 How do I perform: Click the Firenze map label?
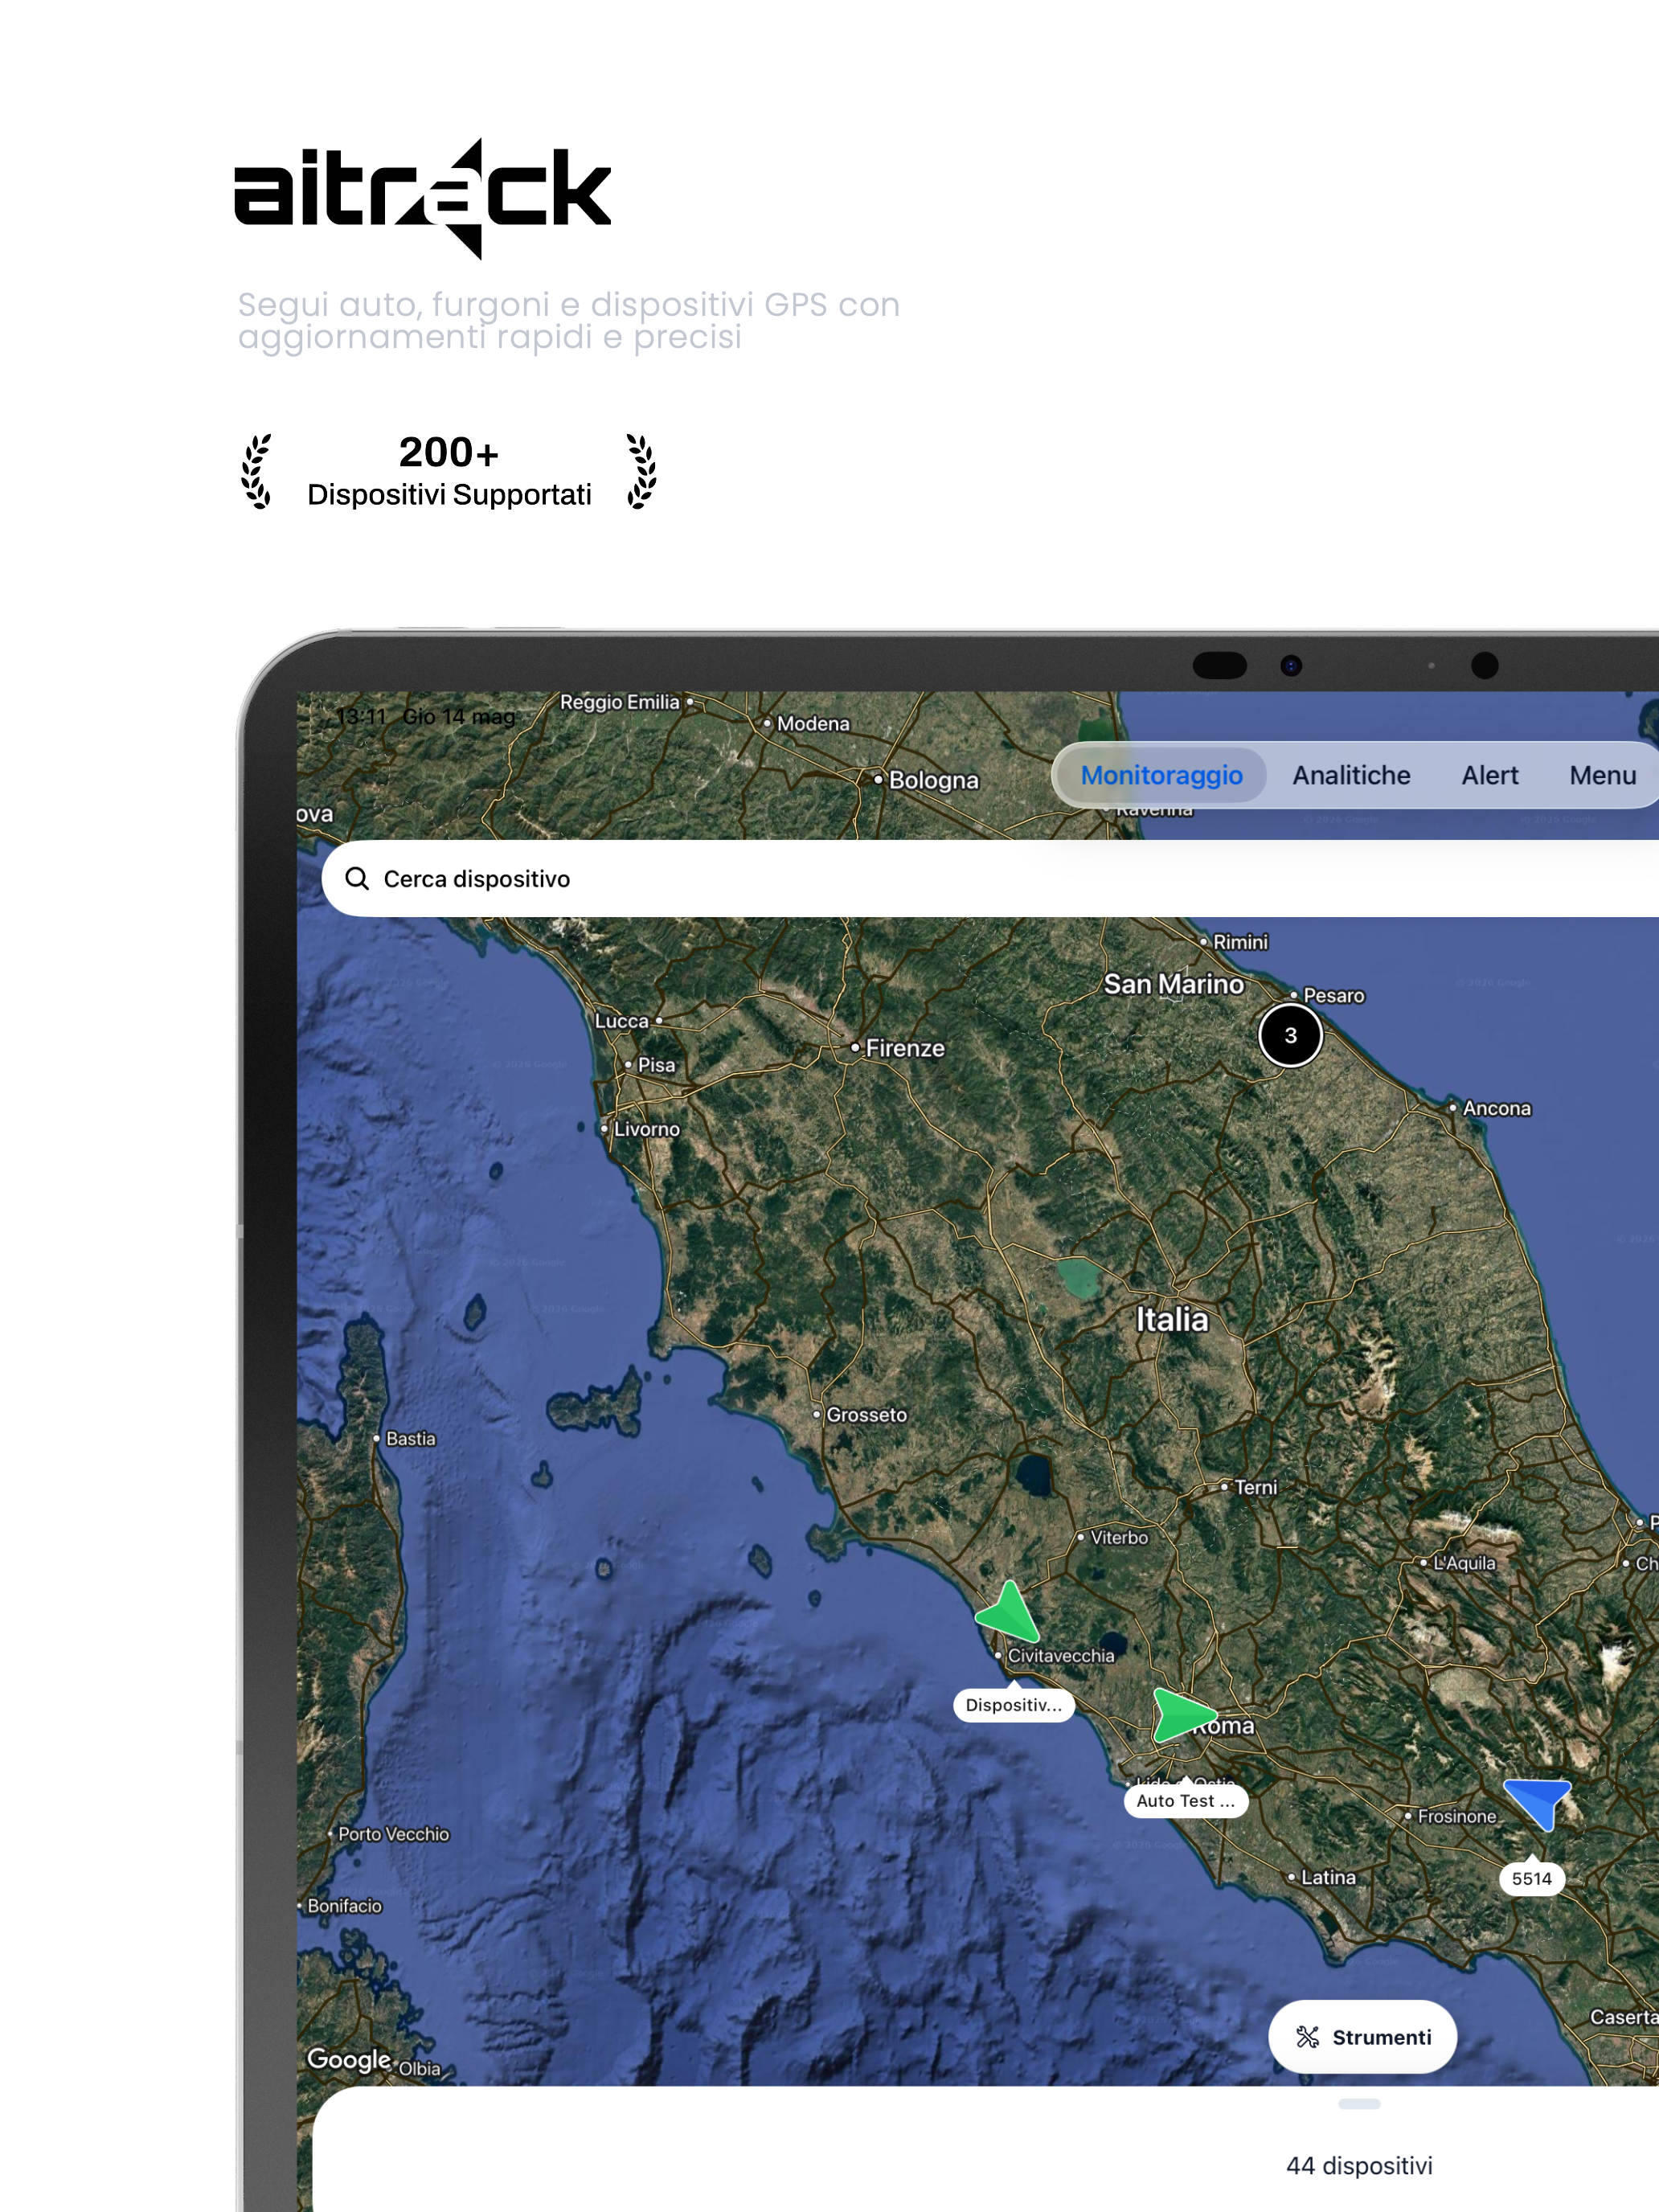tap(904, 1048)
